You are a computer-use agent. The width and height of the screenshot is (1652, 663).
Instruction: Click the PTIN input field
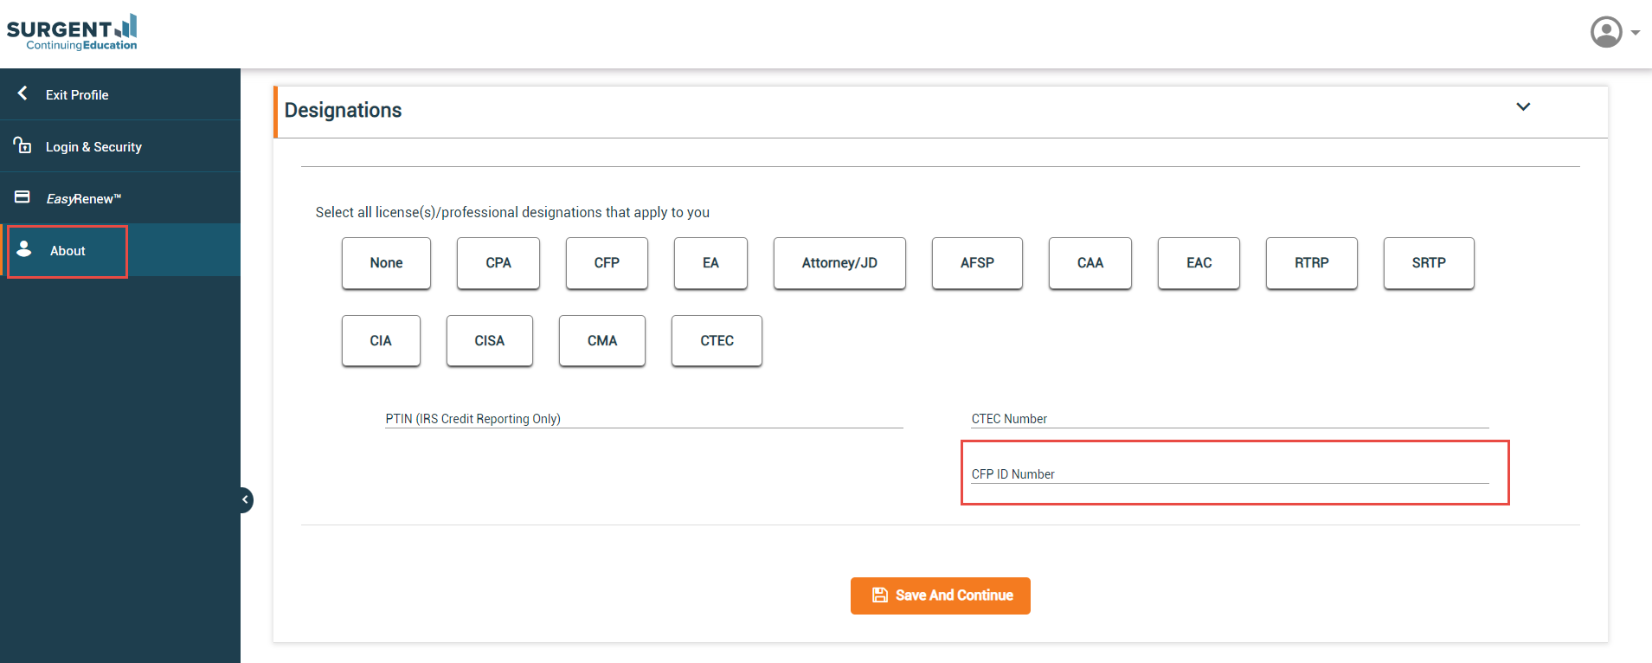click(644, 418)
